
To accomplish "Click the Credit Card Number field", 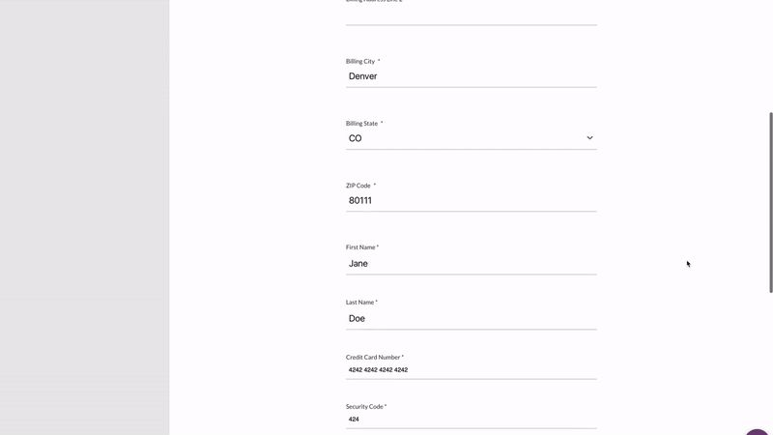I will coord(471,370).
